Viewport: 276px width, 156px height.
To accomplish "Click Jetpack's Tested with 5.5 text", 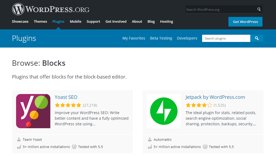I will (221, 147).
